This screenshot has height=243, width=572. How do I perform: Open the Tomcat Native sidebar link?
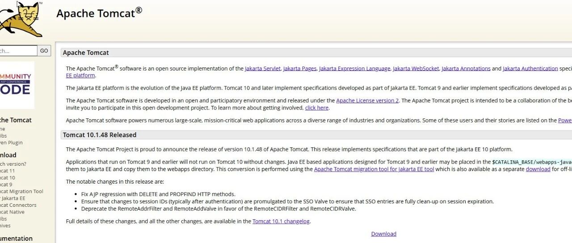coord(12,212)
